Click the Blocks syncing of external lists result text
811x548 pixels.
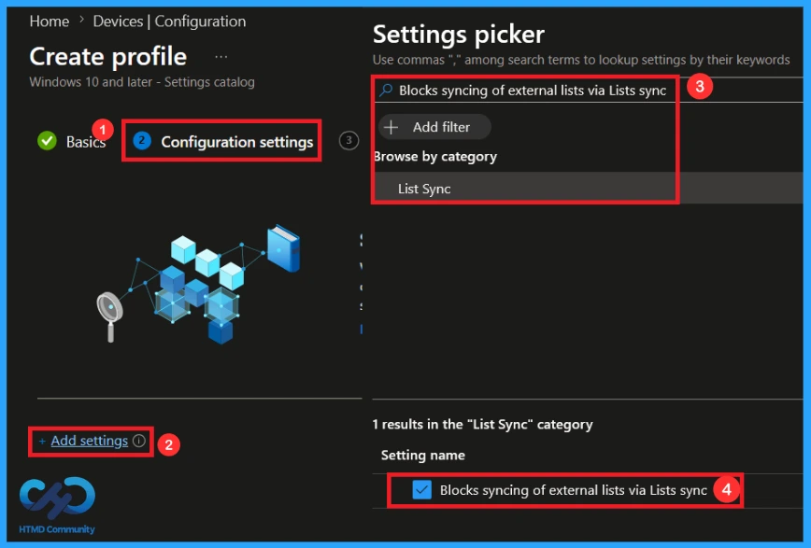point(573,490)
